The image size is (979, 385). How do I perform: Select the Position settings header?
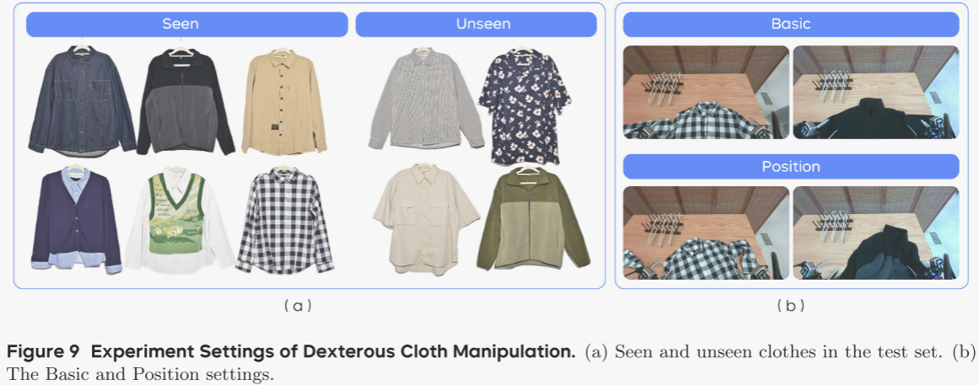tap(790, 167)
